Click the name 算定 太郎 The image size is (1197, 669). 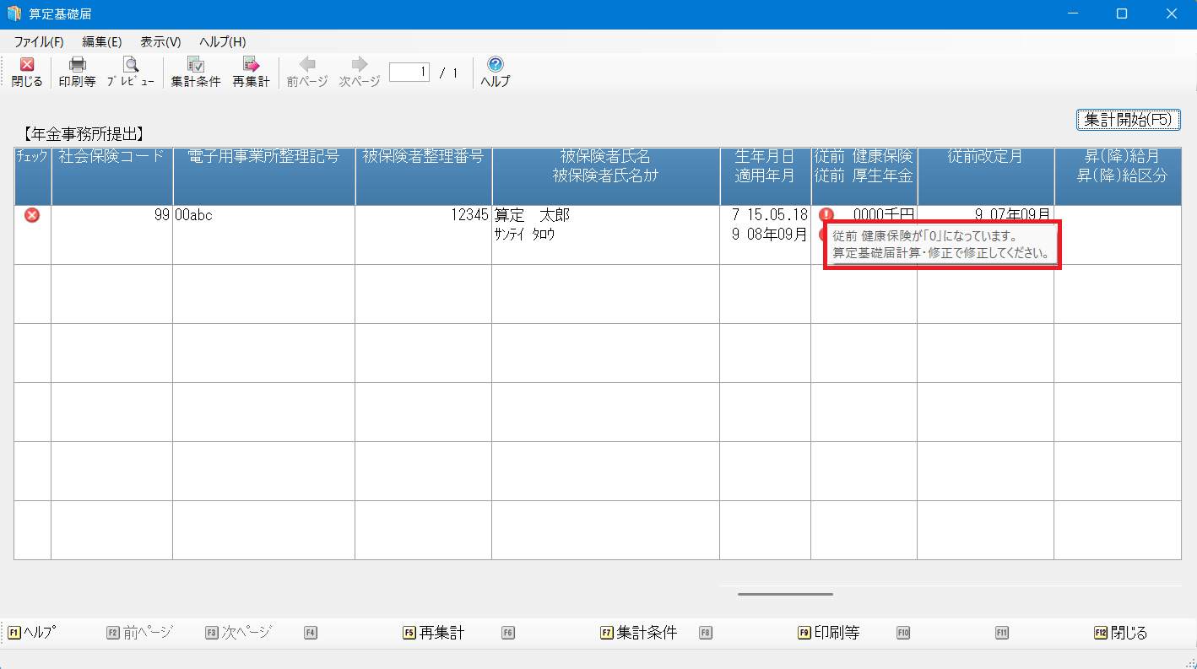tap(532, 216)
